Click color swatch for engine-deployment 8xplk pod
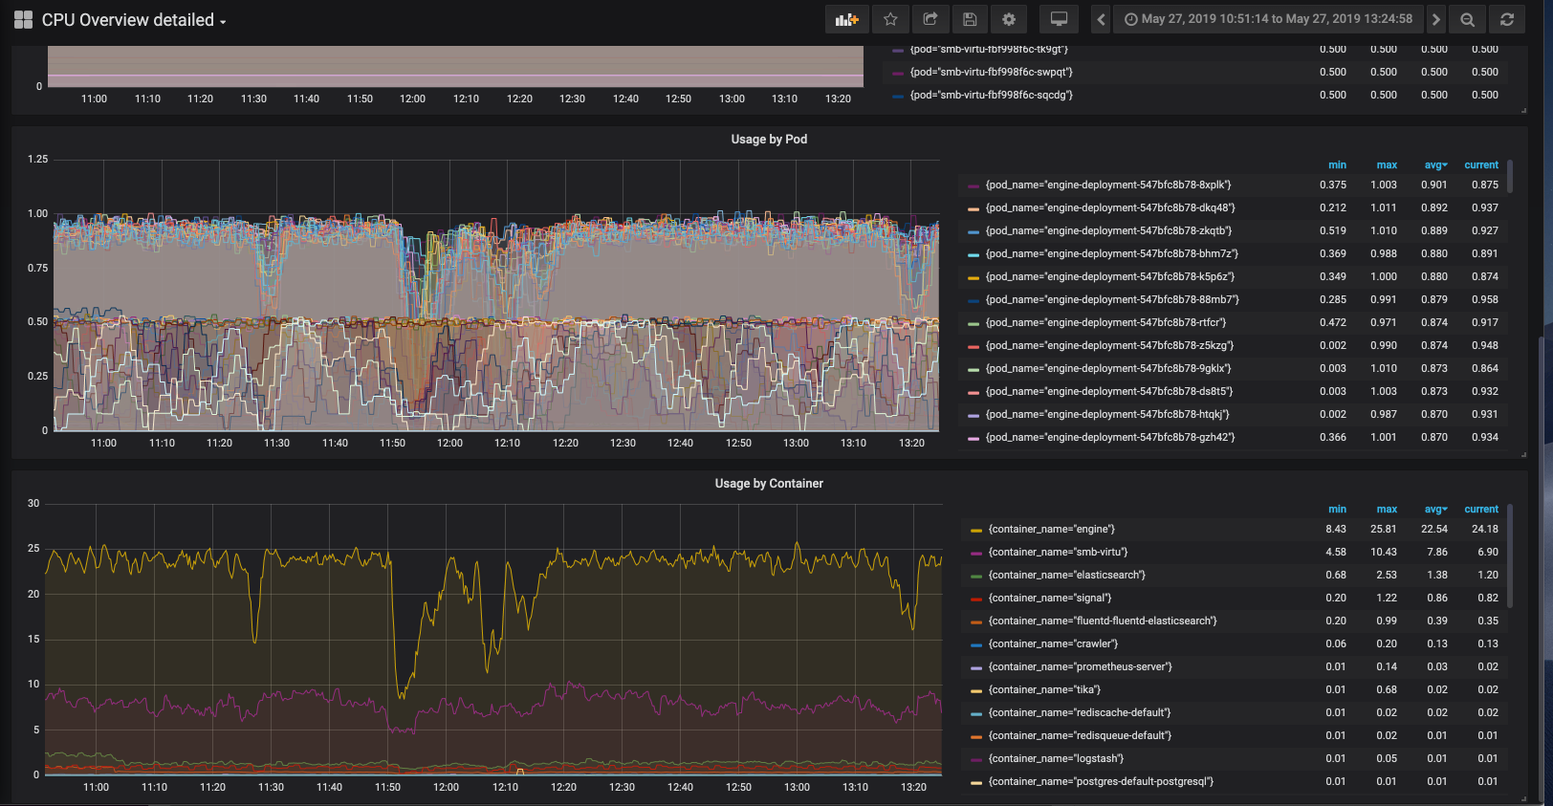 point(973,185)
